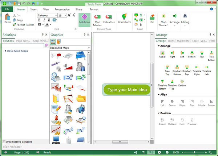Screen dimensions: 218x156
Task: Collapse the Position section
Action: click(x=158, y=113)
